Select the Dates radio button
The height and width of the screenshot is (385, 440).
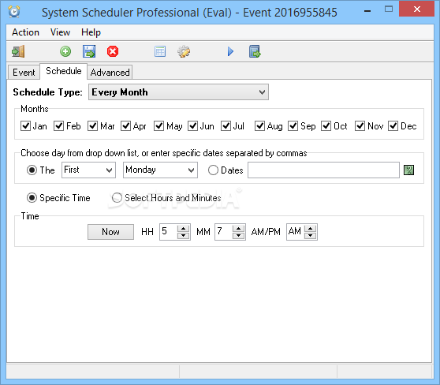point(213,170)
